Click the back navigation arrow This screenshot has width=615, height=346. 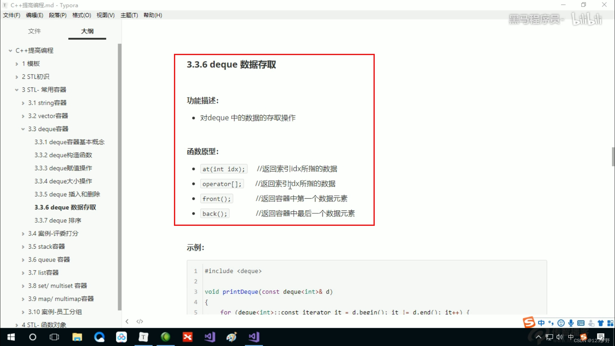(127, 321)
